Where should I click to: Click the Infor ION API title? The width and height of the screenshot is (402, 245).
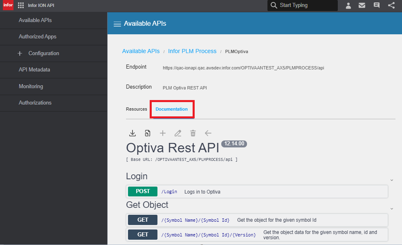coord(41,5)
